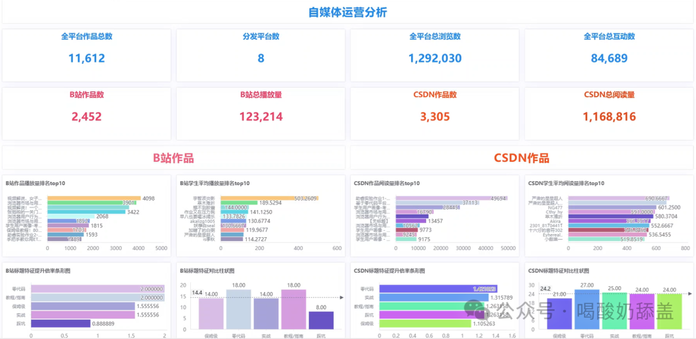The width and height of the screenshot is (696, 339).
Task: Click the bar valued 503.2609
Action: point(269,199)
